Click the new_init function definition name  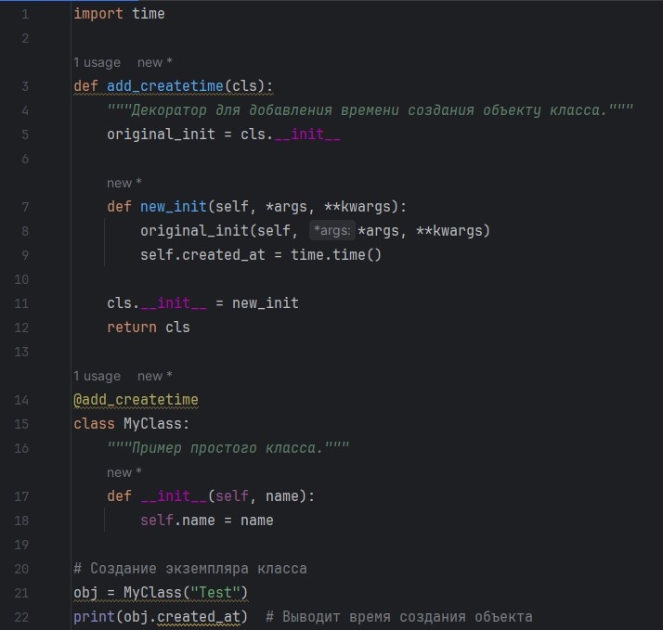pos(174,207)
